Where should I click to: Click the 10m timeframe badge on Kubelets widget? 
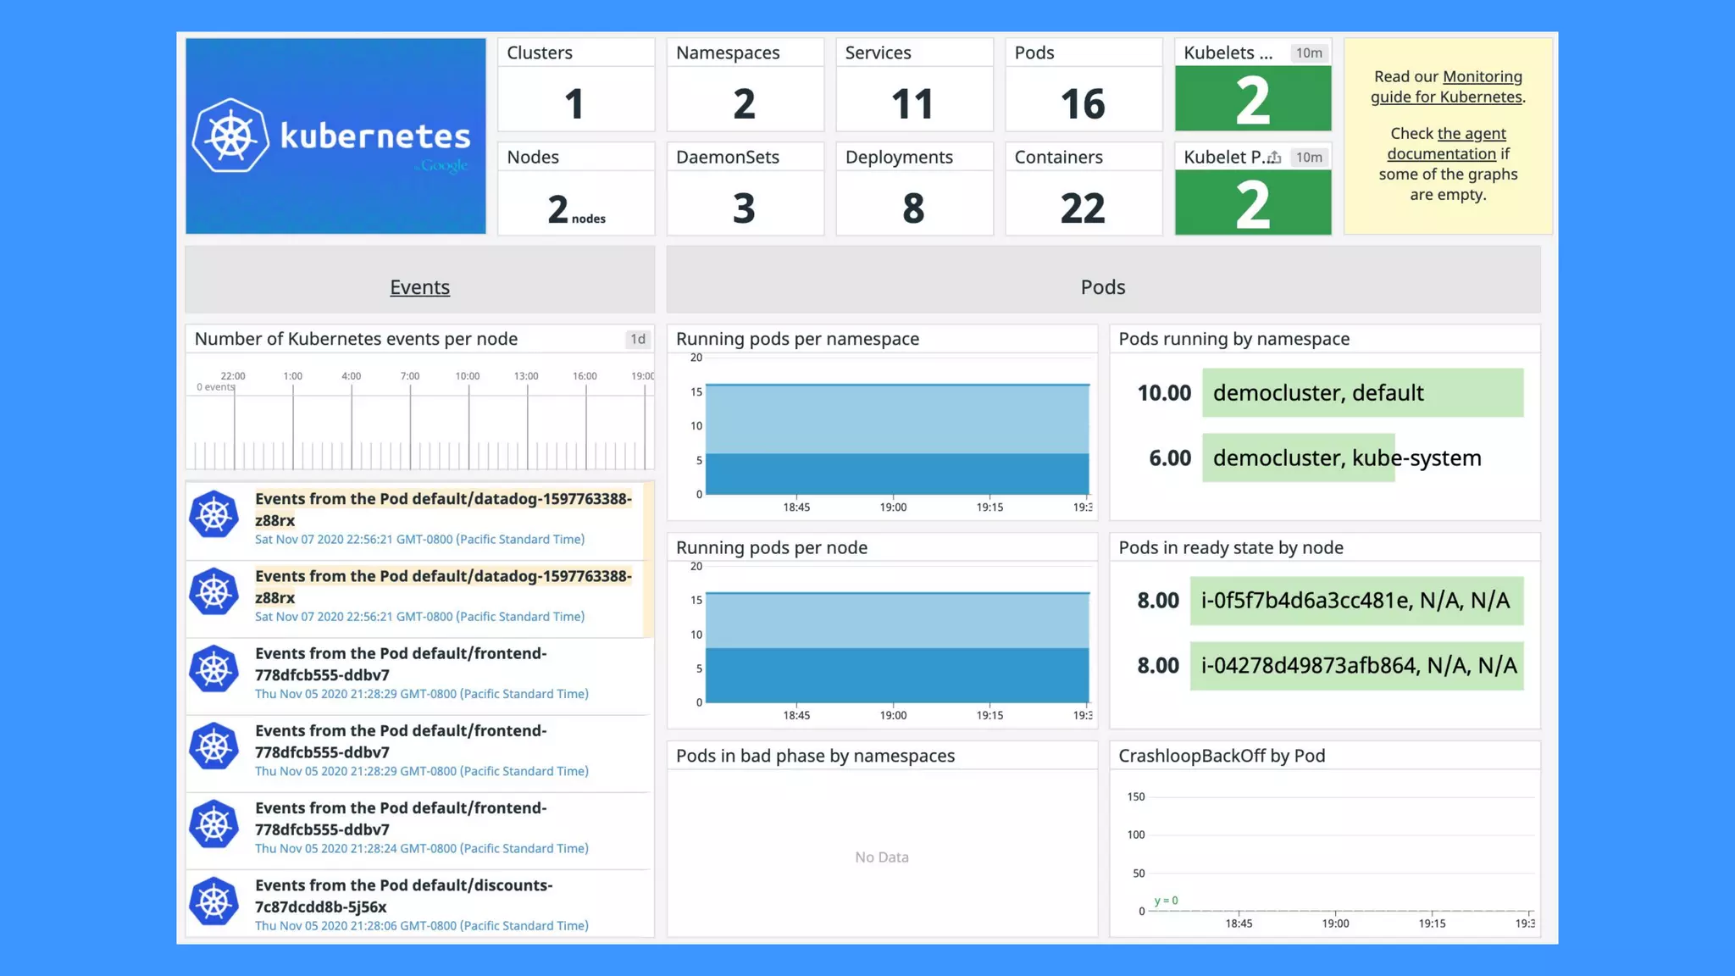click(x=1309, y=53)
